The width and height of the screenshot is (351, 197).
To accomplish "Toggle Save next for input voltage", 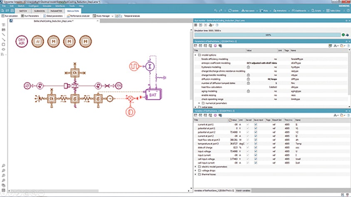I will pyautogui.click(x=256, y=151).
